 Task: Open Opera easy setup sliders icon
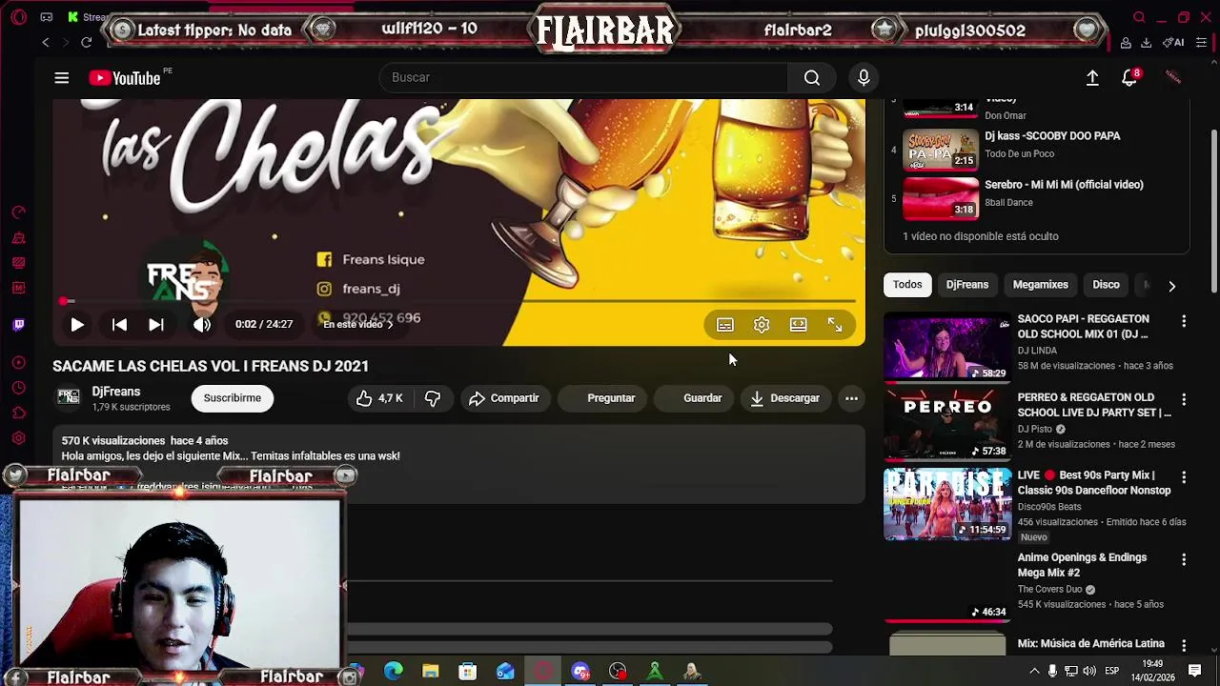[1201, 43]
